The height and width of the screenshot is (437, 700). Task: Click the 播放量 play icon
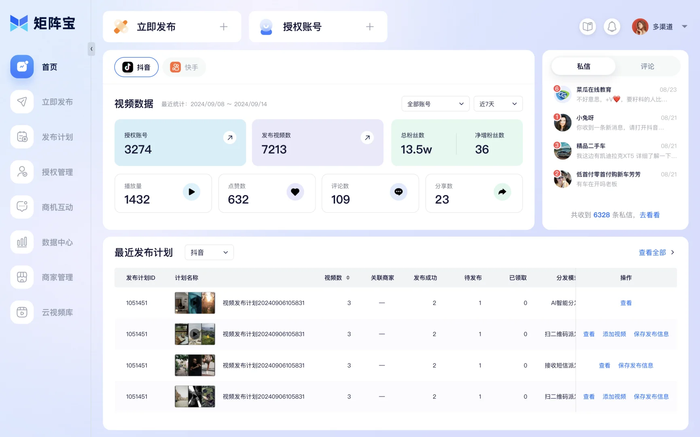(x=191, y=192)
